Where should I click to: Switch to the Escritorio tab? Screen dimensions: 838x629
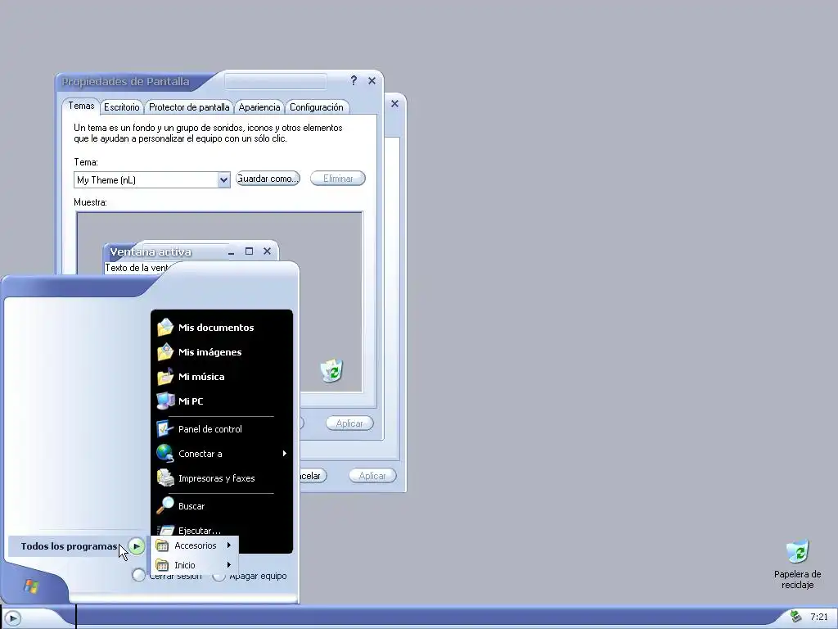tap(122, 107)
